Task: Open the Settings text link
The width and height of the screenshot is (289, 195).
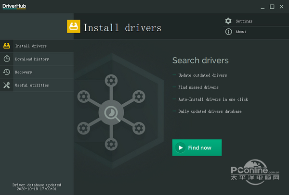Action: (244, 21)
